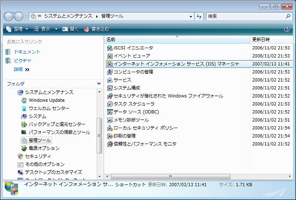Screen dimensions: 296x200
Task: Click the 信頼性とパフォーマンス モニタ icon
Action: [x=110, y=144]
